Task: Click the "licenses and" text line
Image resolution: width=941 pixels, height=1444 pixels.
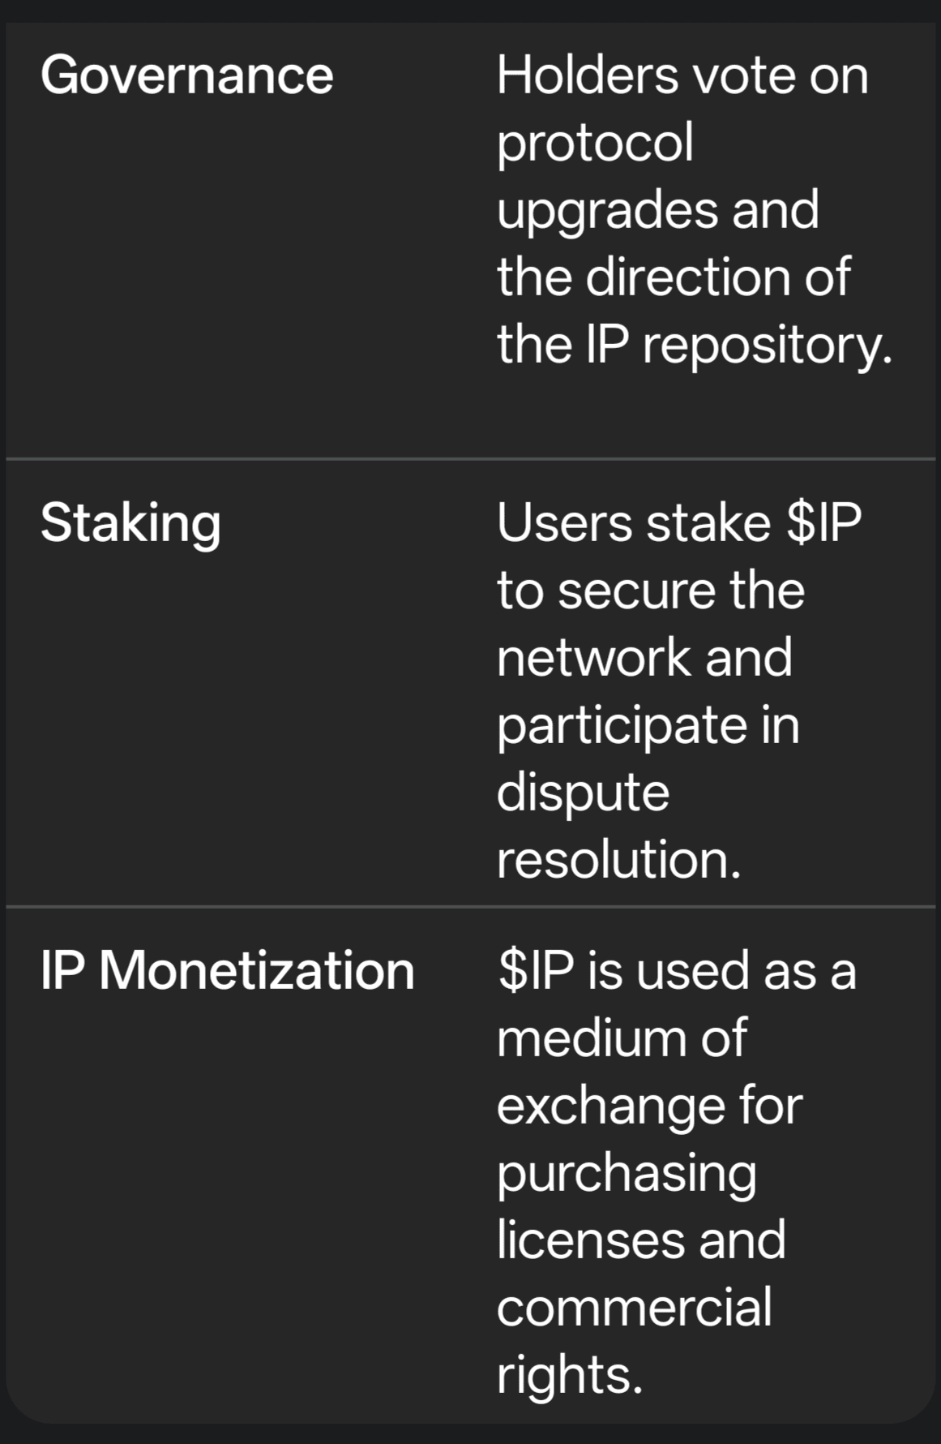Action: (641, 1240)
